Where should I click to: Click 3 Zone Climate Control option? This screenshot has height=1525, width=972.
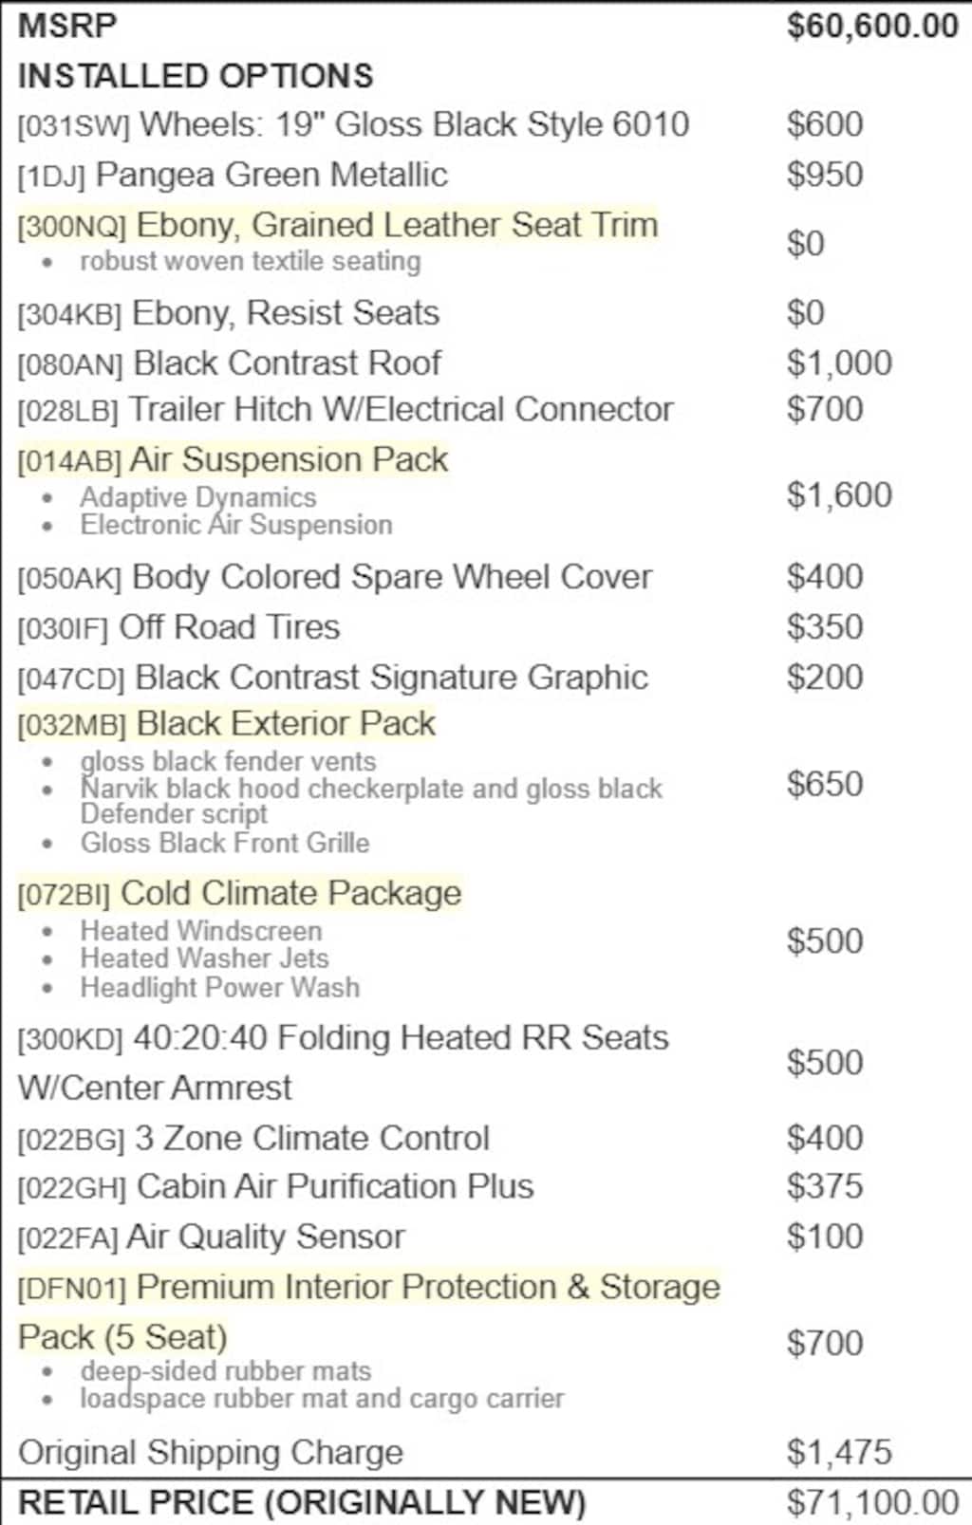tap(311, 1138)
